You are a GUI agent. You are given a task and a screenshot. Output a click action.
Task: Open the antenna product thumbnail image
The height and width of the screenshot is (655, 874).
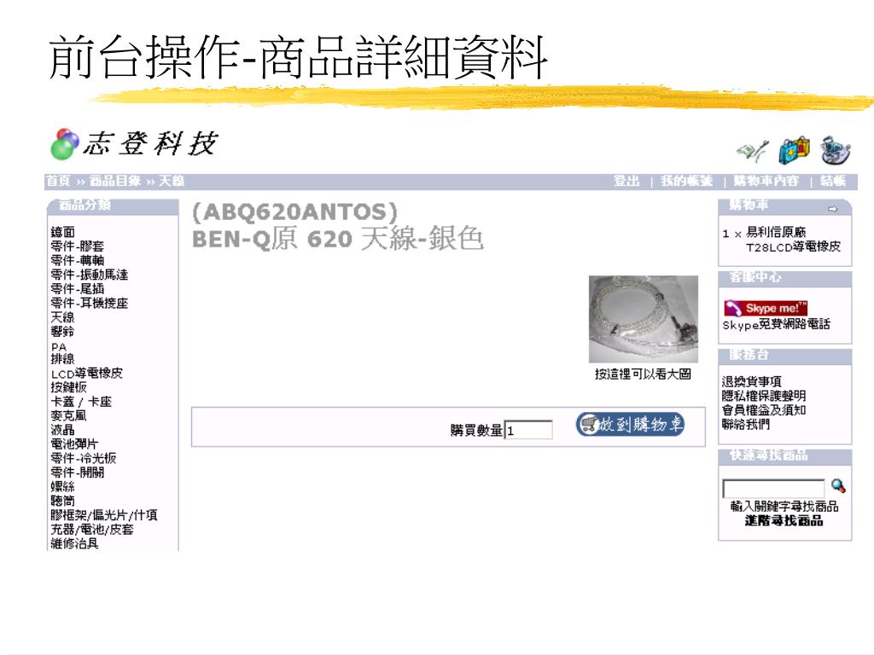click(x=644, y=319)
